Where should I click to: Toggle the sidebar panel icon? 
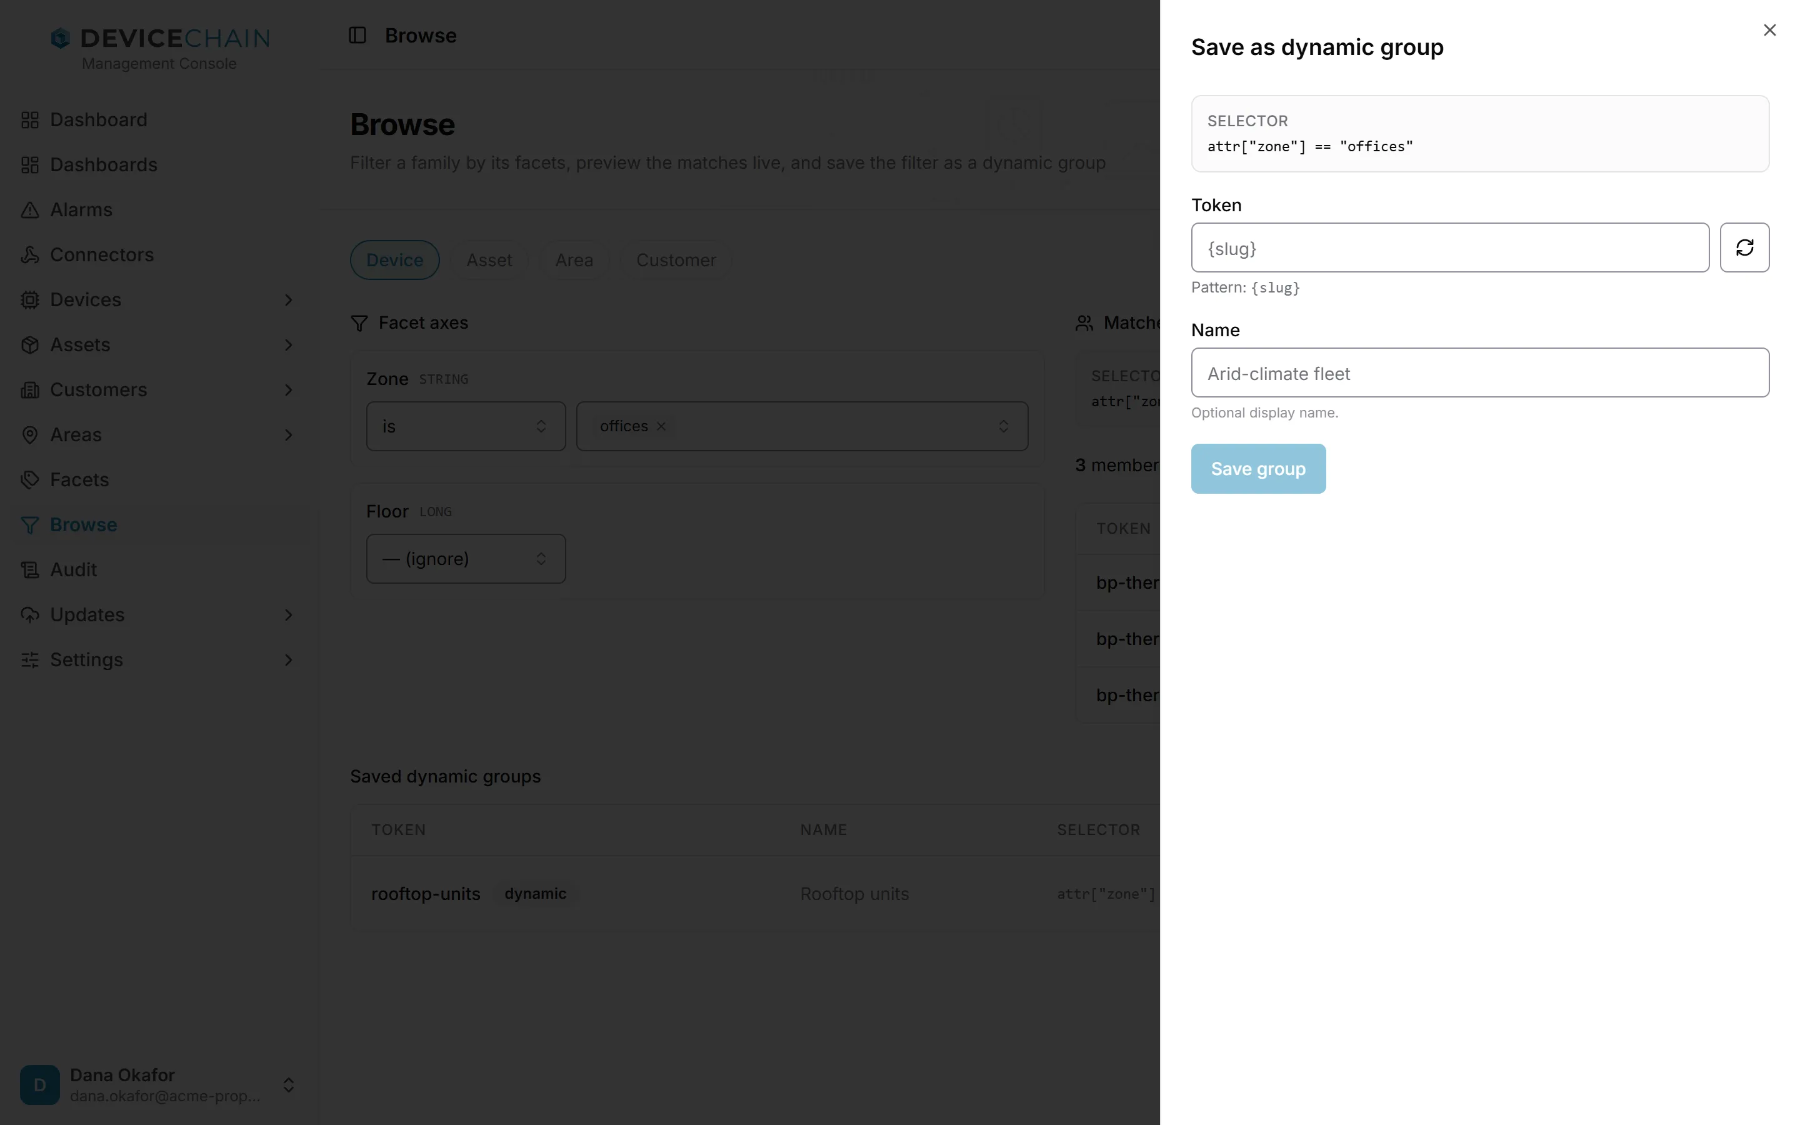(x=357, y=35)
